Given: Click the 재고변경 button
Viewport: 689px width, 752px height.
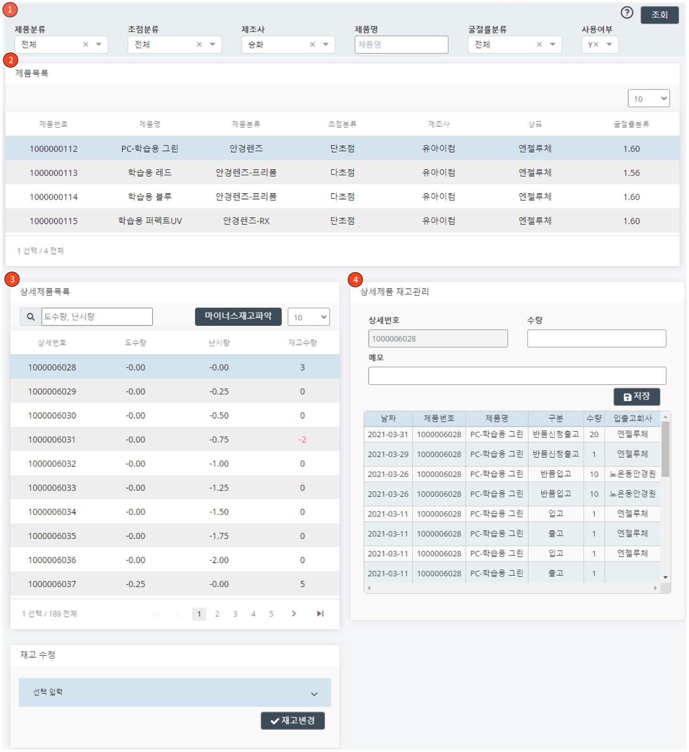Looking at the screenshot, I should point(293,720).
